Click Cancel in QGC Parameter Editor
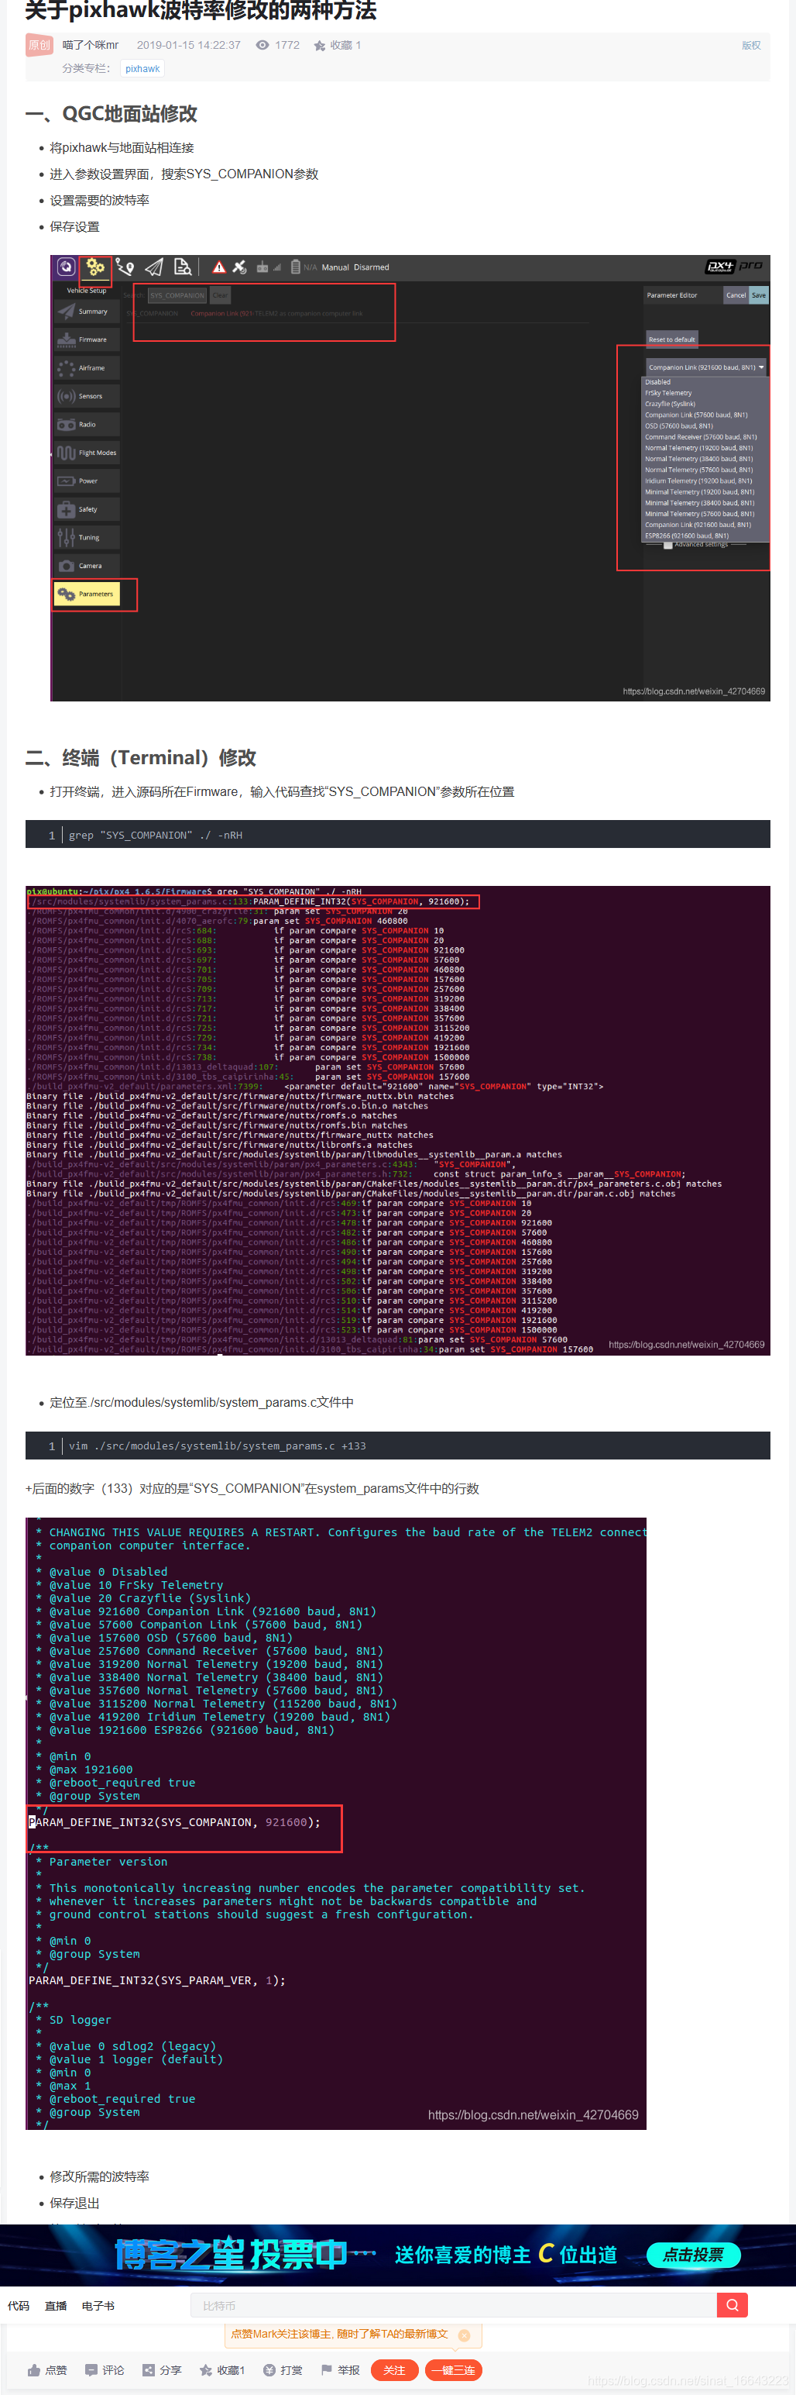 pyautogui.click(x=736, y=295)
